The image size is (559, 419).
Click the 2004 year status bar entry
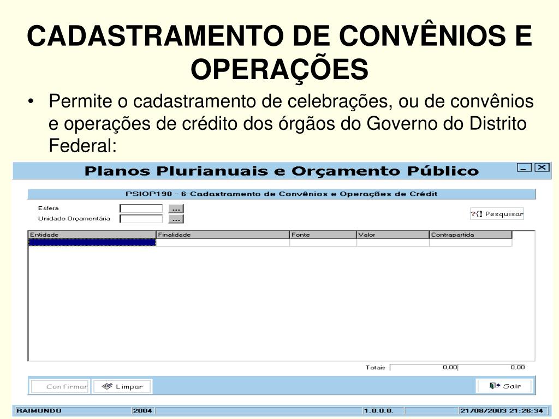pos(142,411)
